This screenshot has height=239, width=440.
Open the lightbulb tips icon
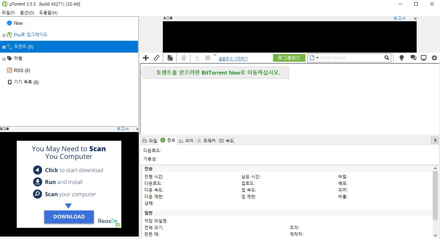click(402, 58)
